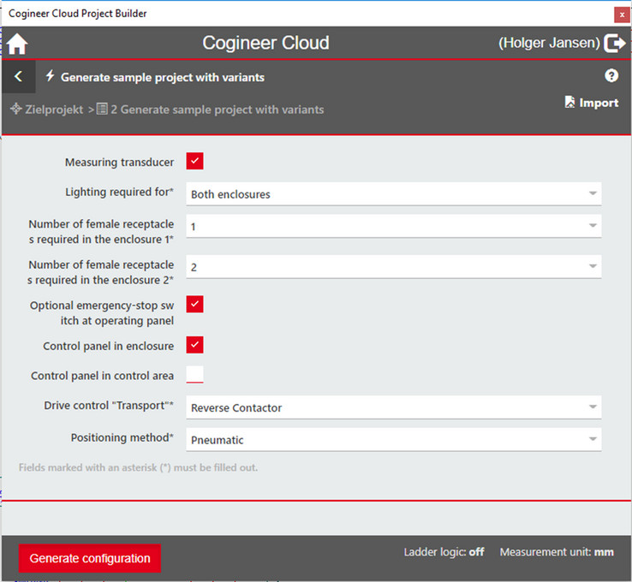Close the Cogineer Cloud Project Builder window
This screenshot has width=632, height=582.
620,14
